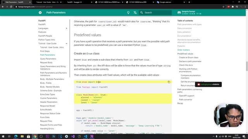Open the Windows Start menu

click(x=3, y=136)
